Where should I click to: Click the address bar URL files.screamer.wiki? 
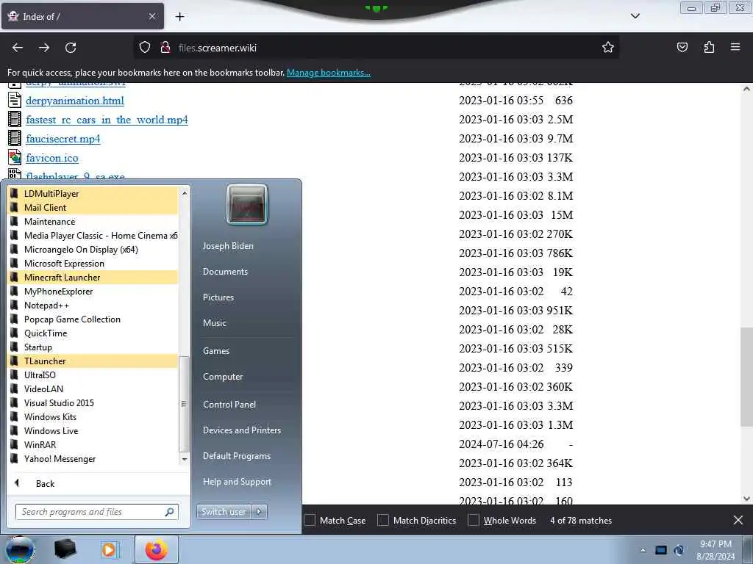[x=217, y=48]
